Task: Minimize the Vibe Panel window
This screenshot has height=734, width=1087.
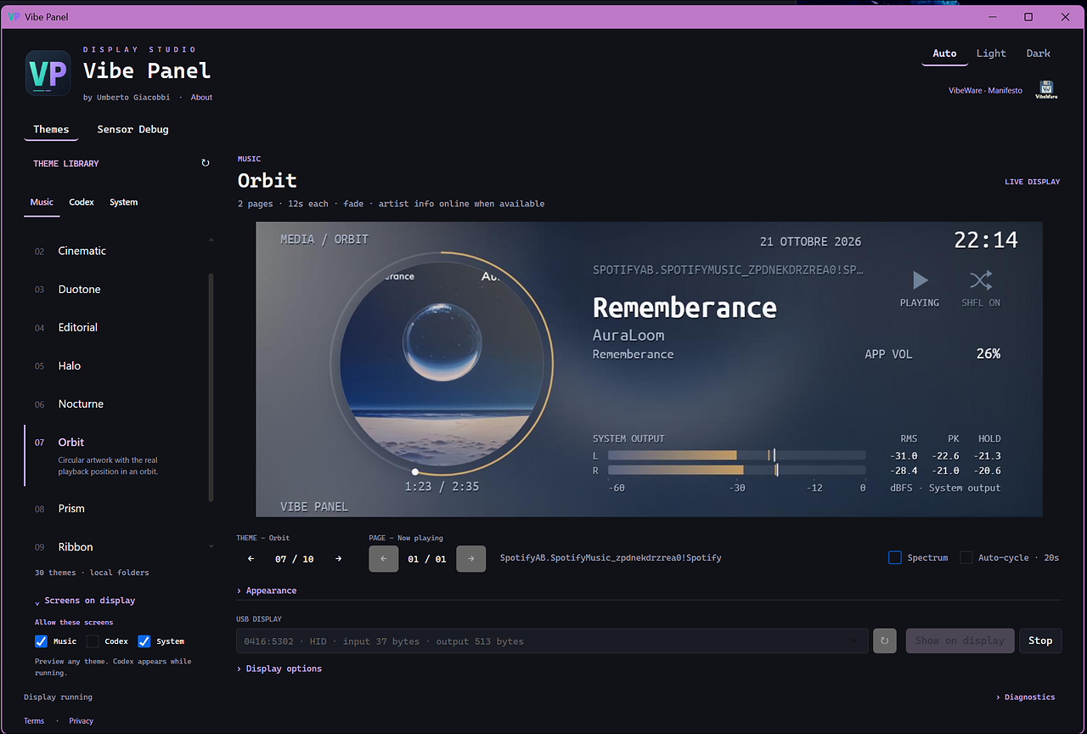Action: 992,17
